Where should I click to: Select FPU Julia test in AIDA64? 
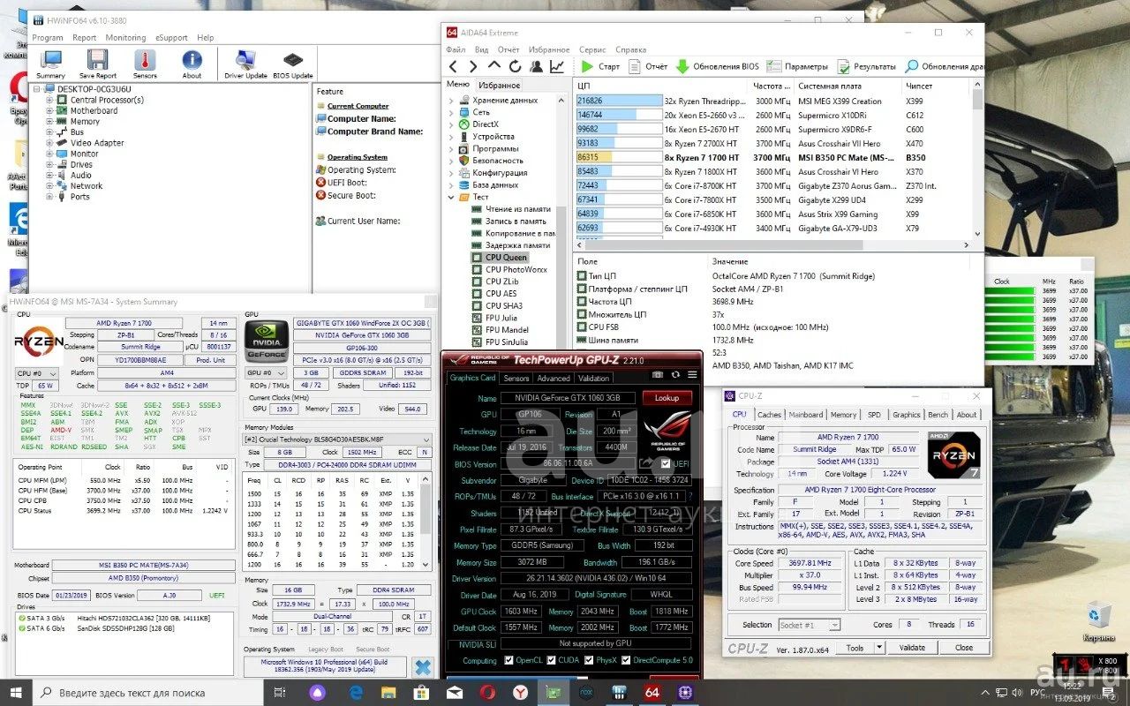click(x=501, y=318)
